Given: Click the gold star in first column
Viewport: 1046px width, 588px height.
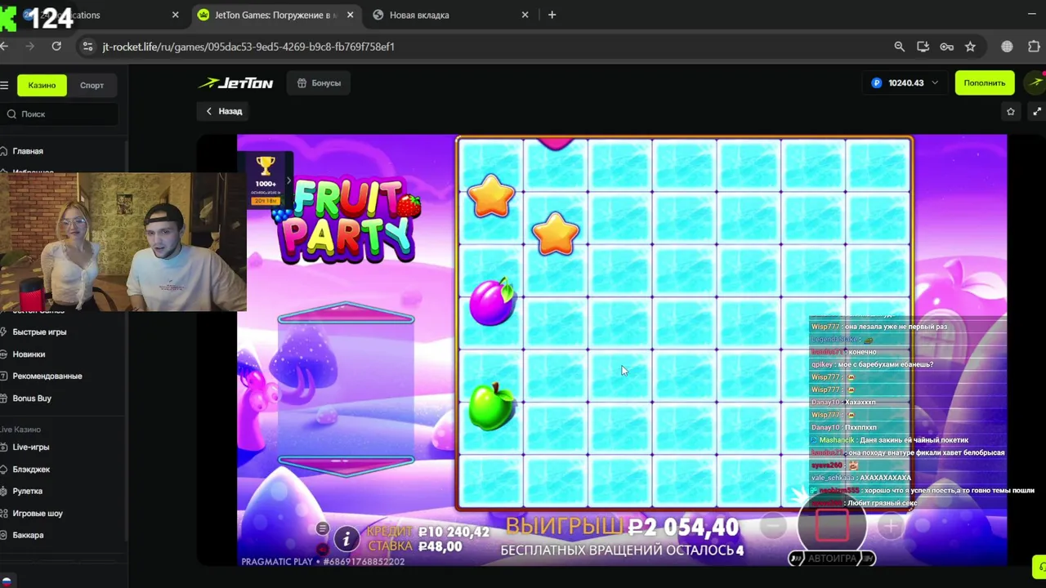Looking at the screenshot, I should [x=491, y=195].
